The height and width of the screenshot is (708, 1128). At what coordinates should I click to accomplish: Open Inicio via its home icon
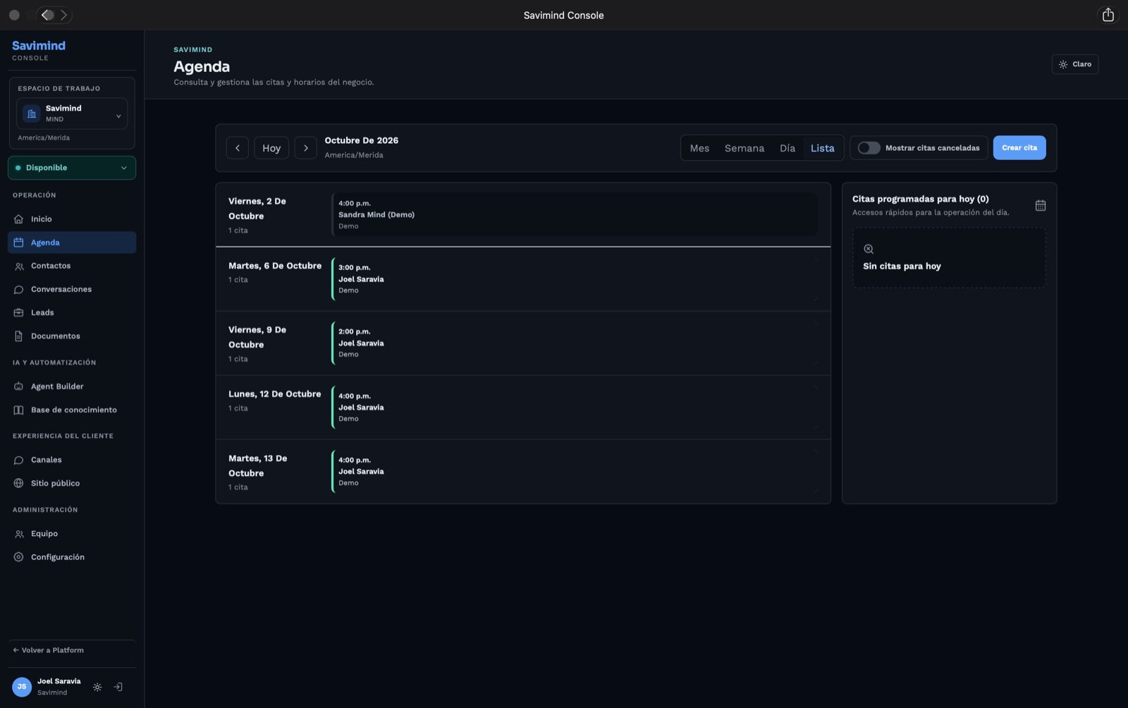coord(19,219)
